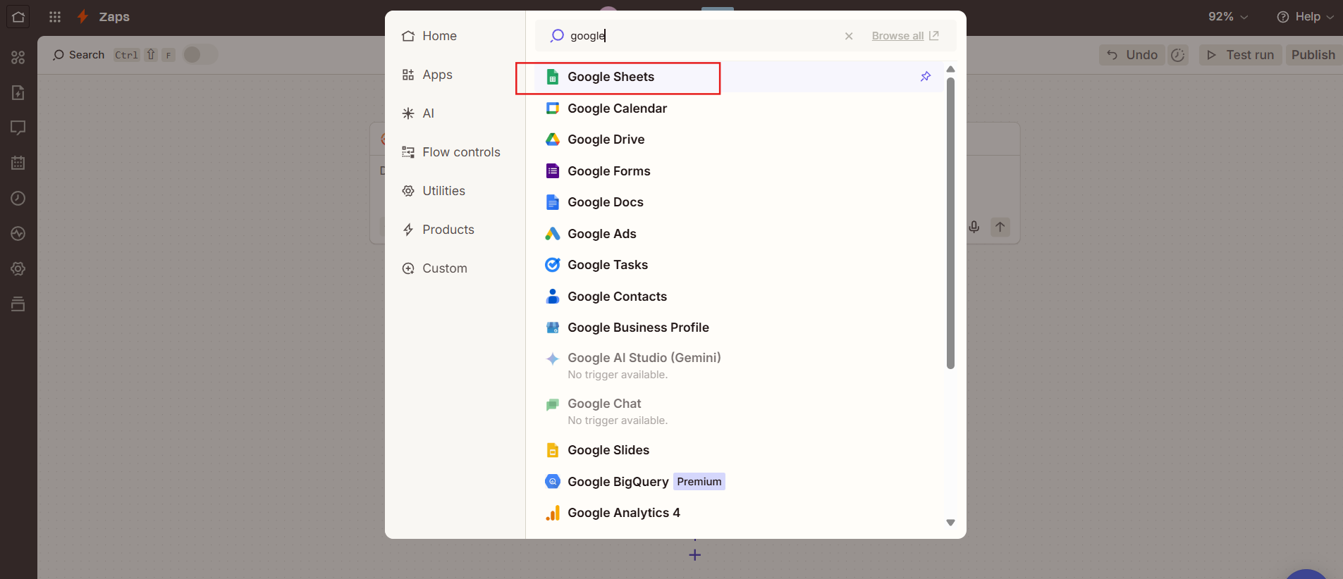Image resolution: width=1343 pixels, height=579 pixels.
Task: Choose Google AI Studio (Gemini) entry
Action: coord(738,366)
